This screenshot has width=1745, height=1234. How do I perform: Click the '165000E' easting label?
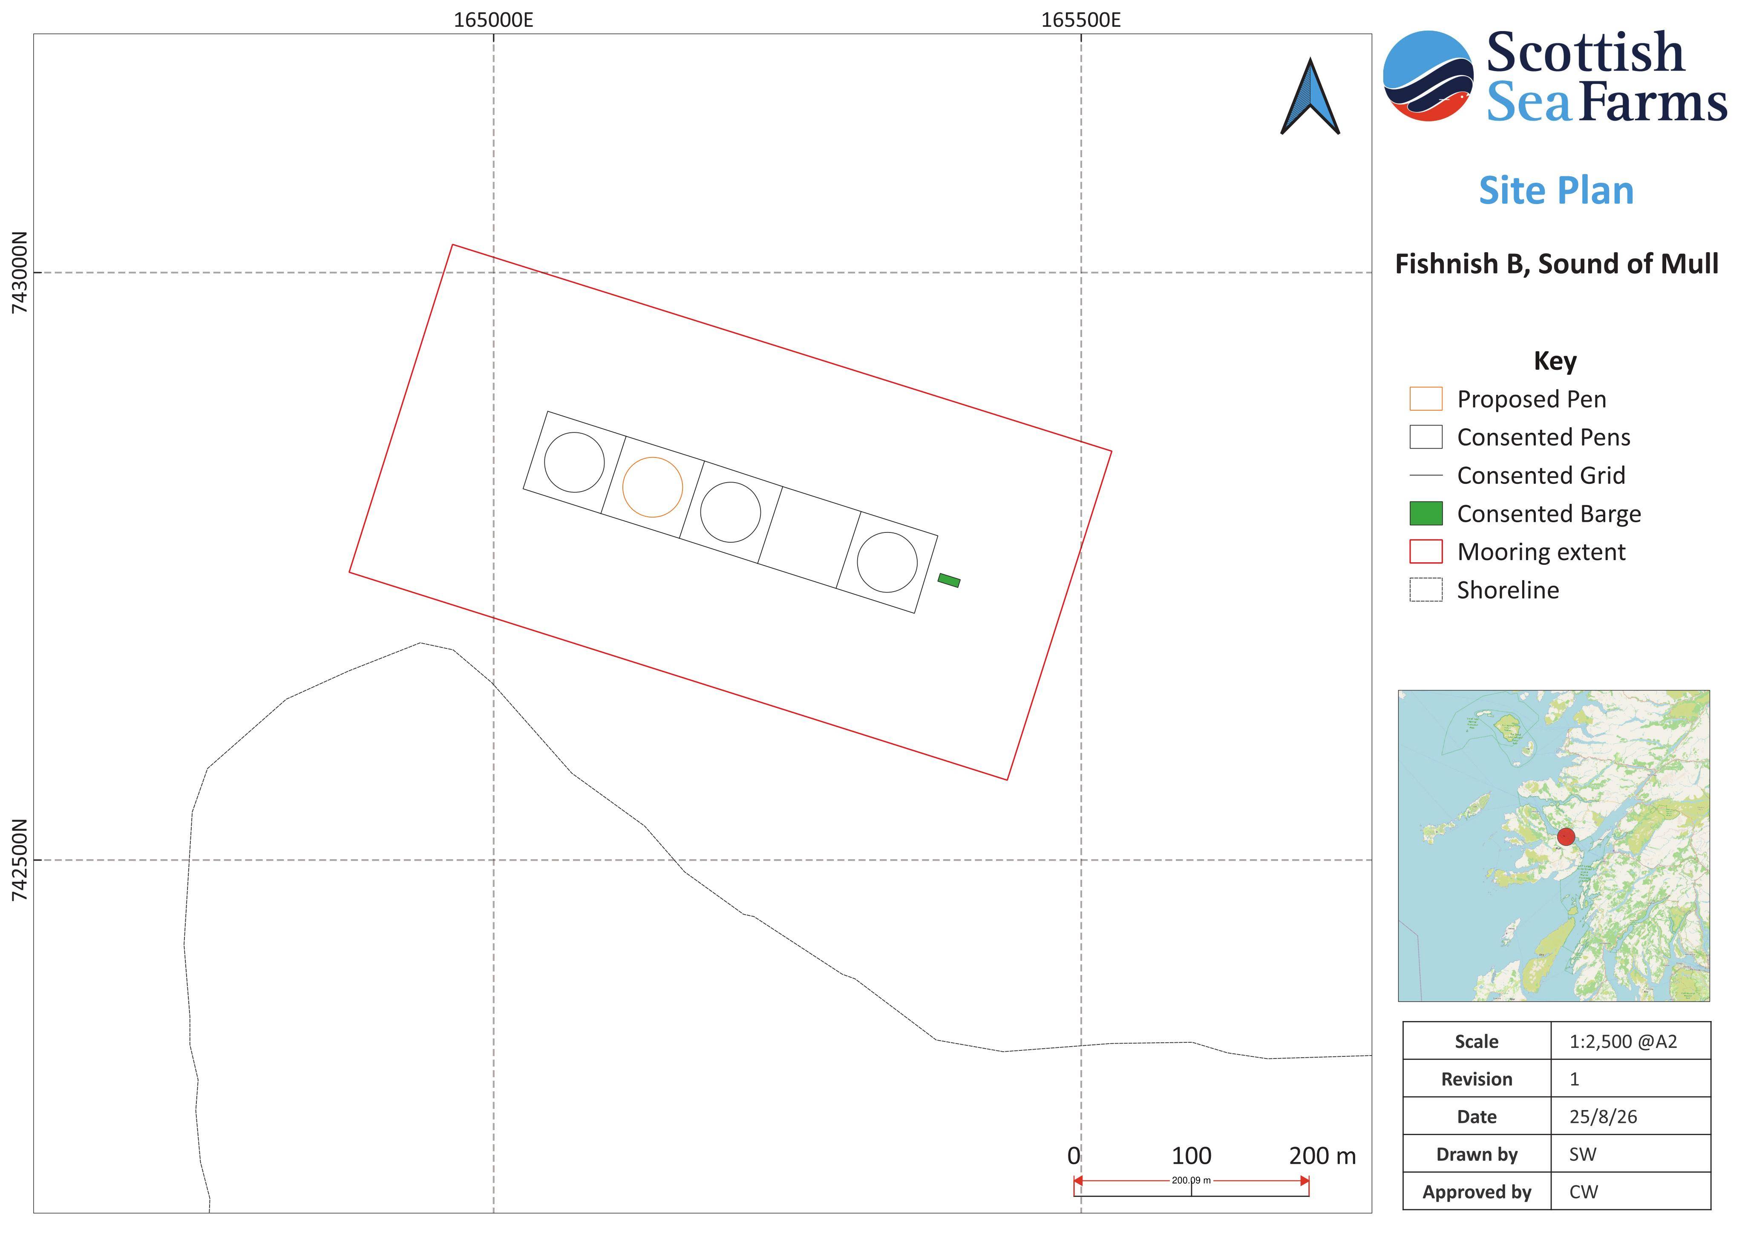click(x=493, y=20)
